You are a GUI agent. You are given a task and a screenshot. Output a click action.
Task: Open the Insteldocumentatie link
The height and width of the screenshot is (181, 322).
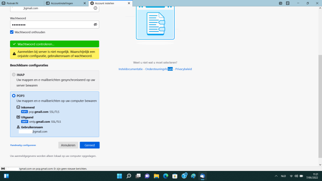(x=130, y=69)
